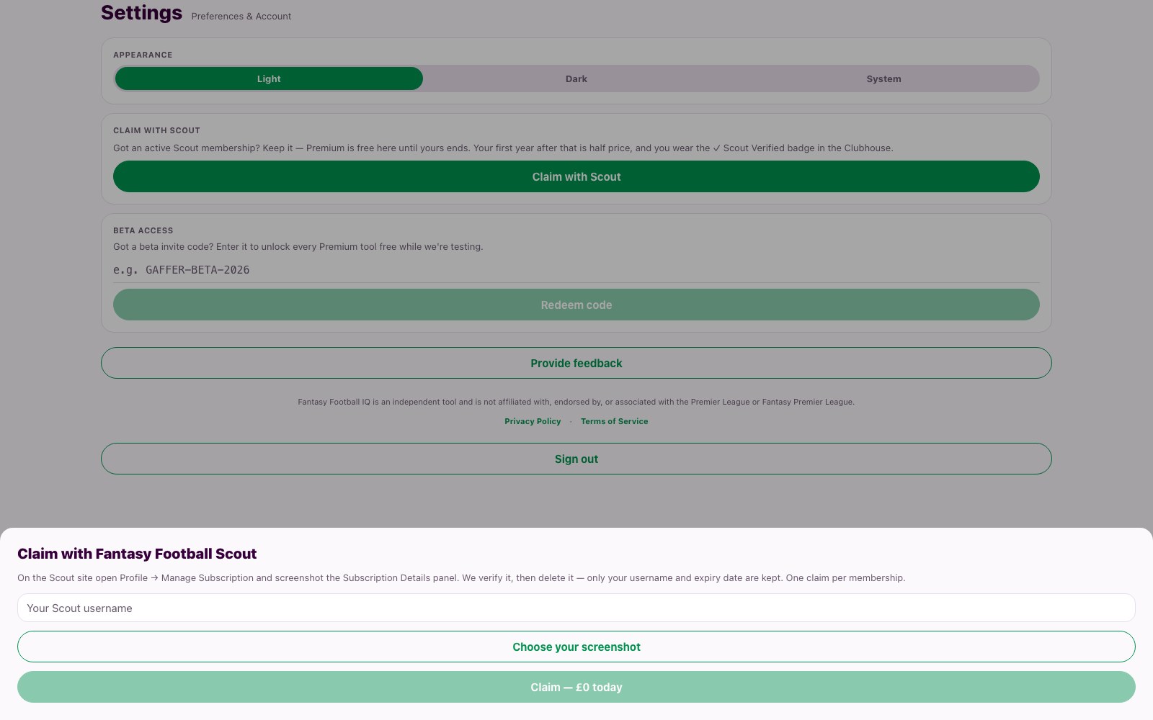Screen dimensions: 1153x720
Task: Click the Claim — £0 today button
Action: (576, 687)
